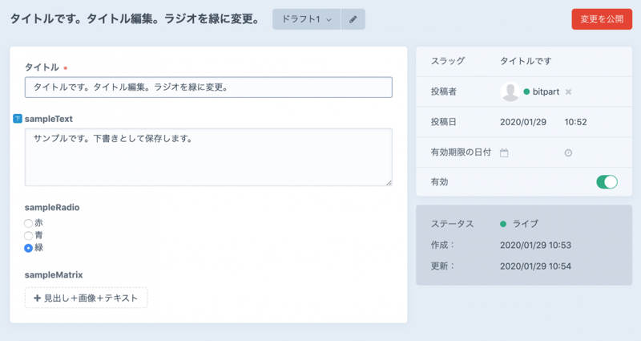The width and height of the screenshot is (641, 341).
Task: Click the clock icon in 有効期限の日付 row
Action: [568, 152]
